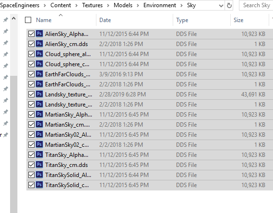The width and height of the screenshot is (273, 213).
Task: Click the Ps icon beside MartianSky_Alph file
Action: coord(39,114)
